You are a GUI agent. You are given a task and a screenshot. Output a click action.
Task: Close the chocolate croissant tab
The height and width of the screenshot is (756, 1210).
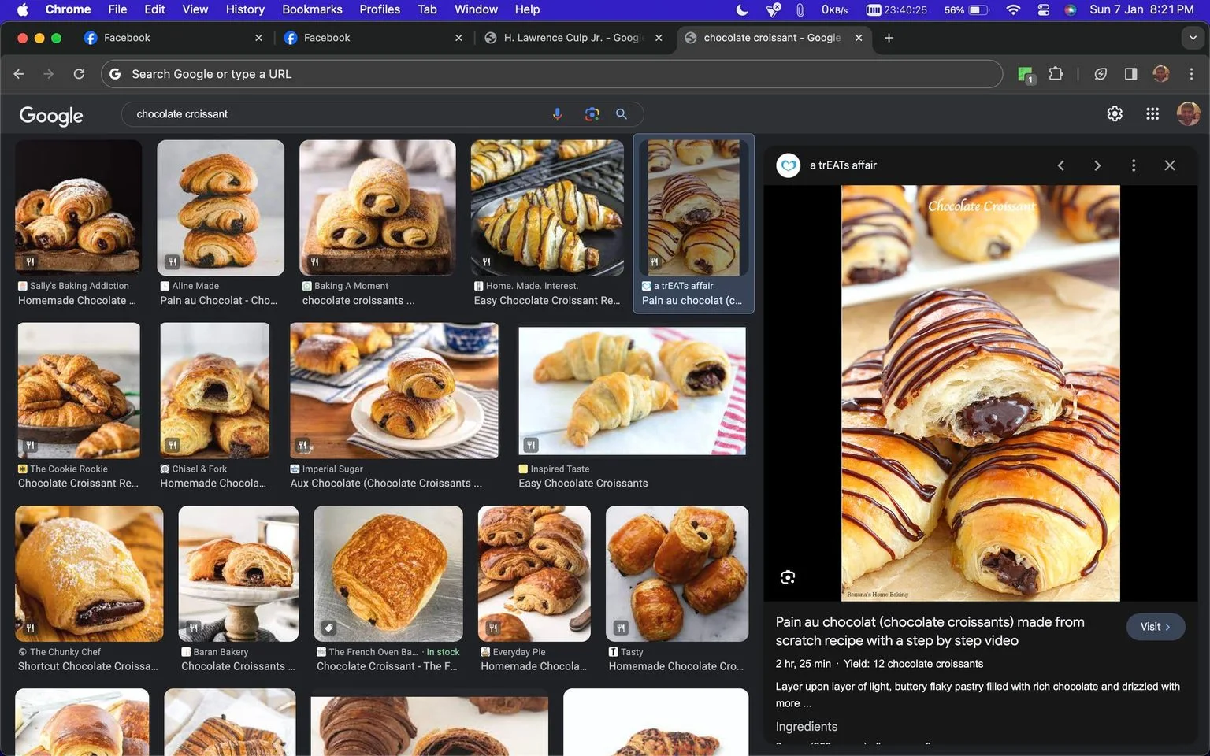tap(859, 38)
